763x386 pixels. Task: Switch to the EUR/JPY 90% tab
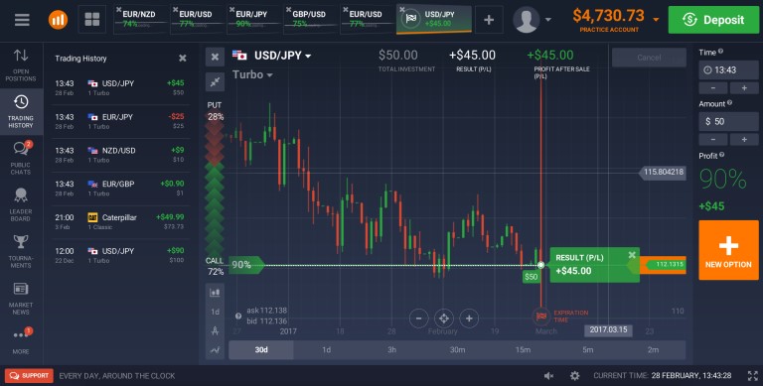click(x=254, y=20)
